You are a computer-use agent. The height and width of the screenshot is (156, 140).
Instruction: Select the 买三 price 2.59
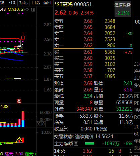88,64
